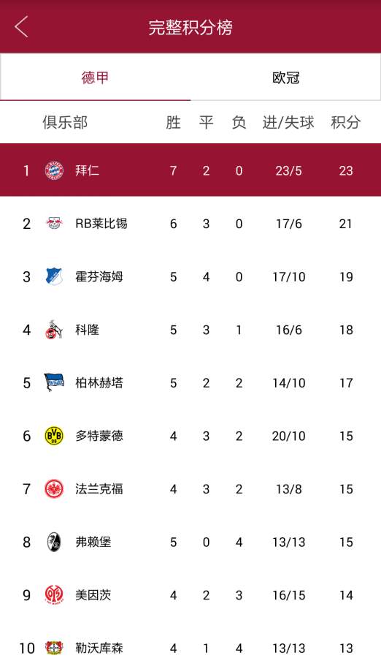Screen dimensions: 381x658
Task: Tap the Hertha Berlin flag logo
Action: click(x=54, y=382)
